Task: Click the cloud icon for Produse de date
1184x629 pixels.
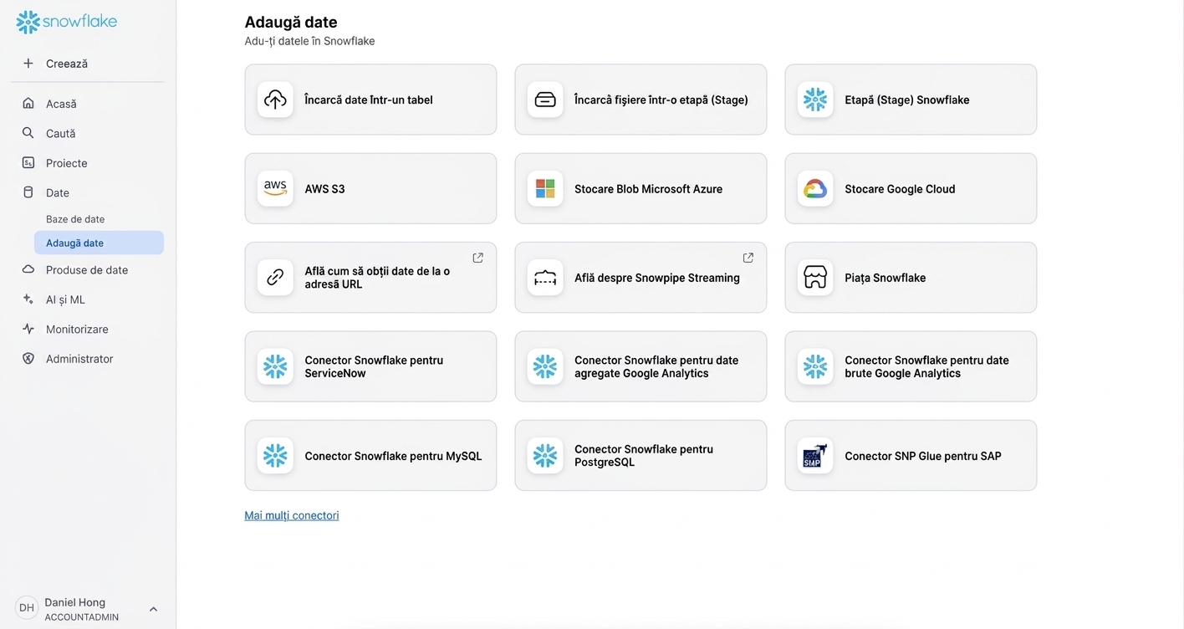Action: [28, 269]
